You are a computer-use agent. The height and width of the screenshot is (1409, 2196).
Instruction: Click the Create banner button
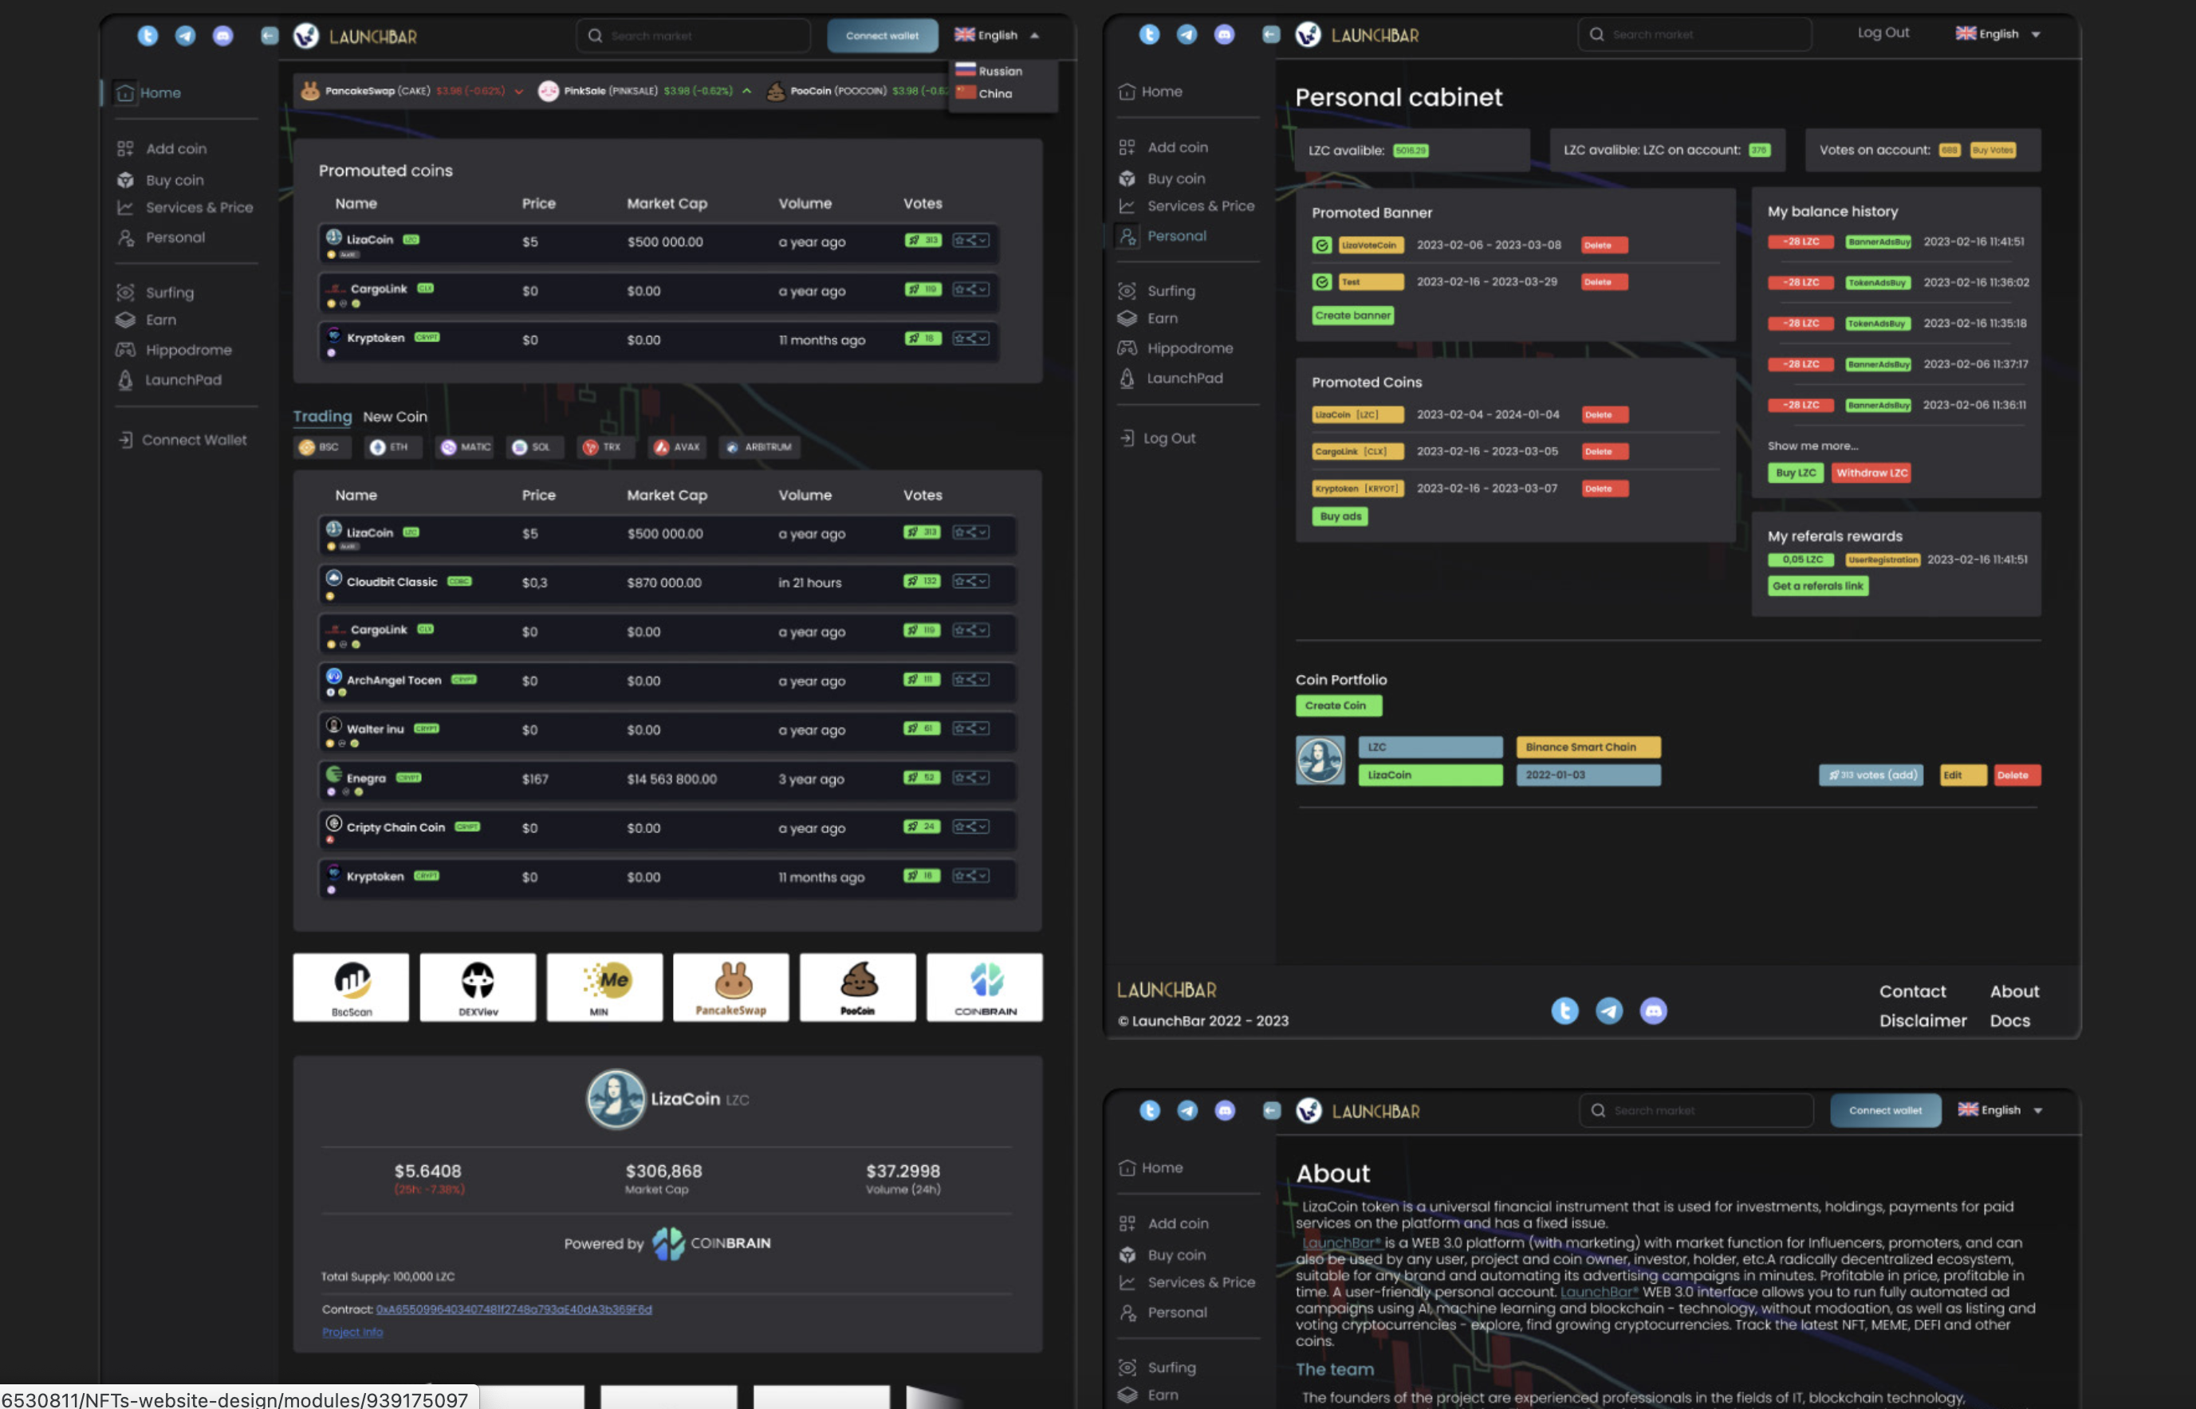pos(1353,315)
